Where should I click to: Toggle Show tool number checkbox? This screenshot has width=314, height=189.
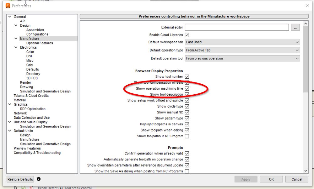187,76
